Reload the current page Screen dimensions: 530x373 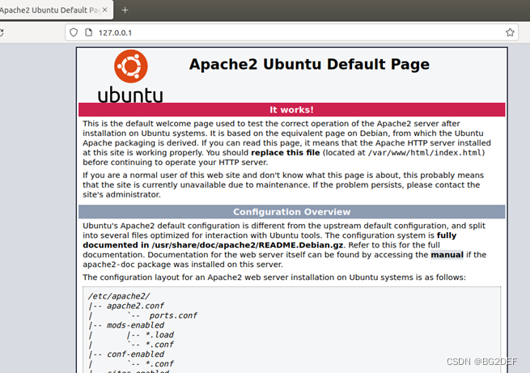tap(1, 33)
